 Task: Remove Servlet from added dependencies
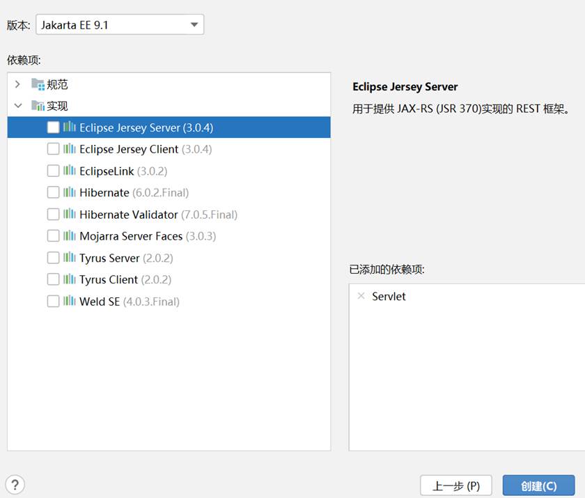coord(361,296)
